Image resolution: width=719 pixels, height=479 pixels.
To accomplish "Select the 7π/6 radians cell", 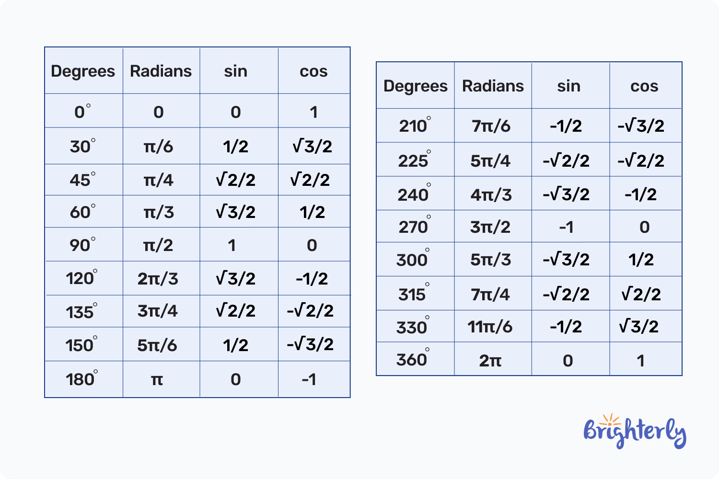I will (x=491, y=126).
